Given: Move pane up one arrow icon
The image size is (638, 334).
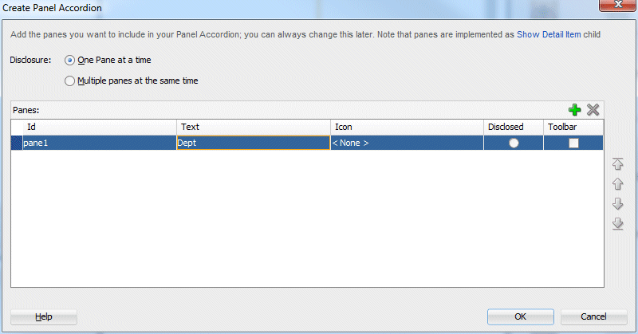Looking at the screenshot, I should tap(617, 184).
